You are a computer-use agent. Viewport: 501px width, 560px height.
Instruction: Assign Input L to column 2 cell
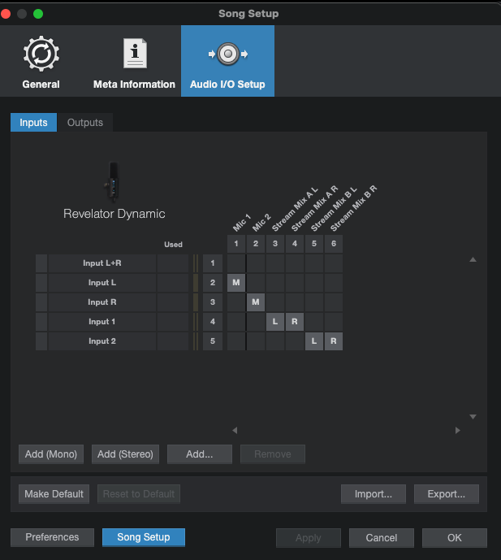tap(256, 283)
